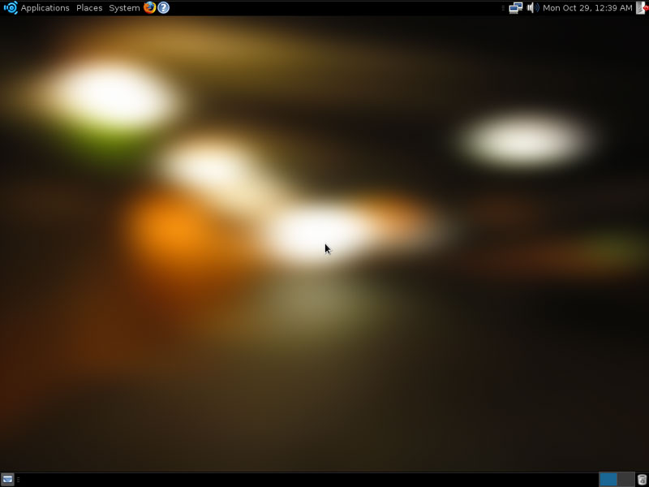This screenshot has width=649, height=487.
Task: Open the Help launcher icon
Action: click(164, 7)
